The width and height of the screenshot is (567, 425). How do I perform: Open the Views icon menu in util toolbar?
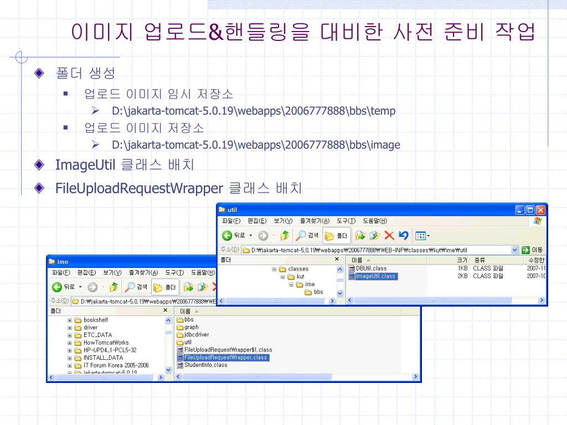422,236
